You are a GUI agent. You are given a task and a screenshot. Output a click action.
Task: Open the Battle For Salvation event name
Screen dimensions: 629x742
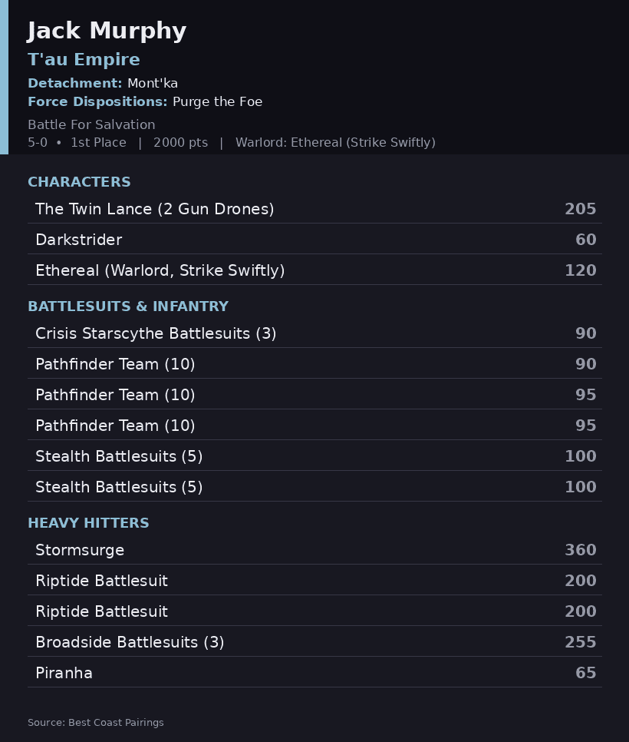[x=92, y=124]
